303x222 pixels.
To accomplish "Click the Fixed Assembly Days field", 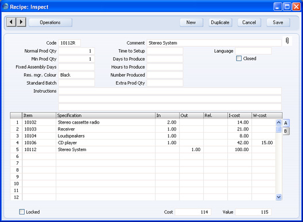I will (x=76, y=67).
